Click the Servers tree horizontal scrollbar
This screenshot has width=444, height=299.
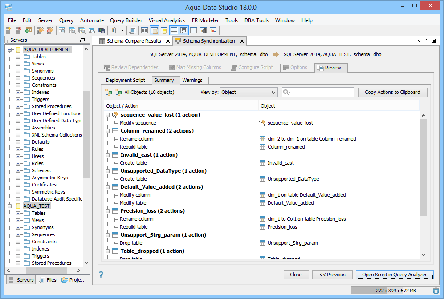pos(47,270)
